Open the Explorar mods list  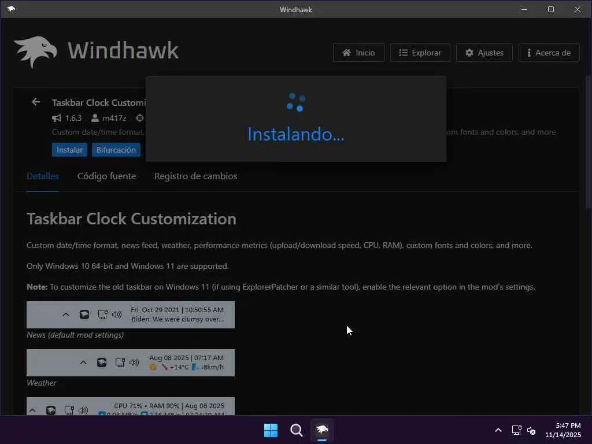(x=420, y=53)
